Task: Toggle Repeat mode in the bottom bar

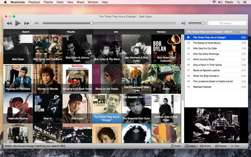Action: click(x=221, y=146)
